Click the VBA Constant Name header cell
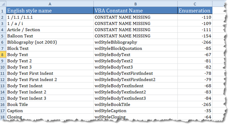This screenshot has width=232, height=127. tap(136, 11)
